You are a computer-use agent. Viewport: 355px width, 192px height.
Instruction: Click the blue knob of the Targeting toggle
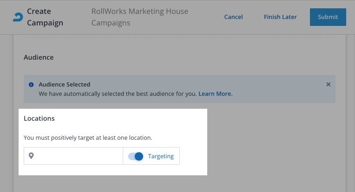click(x=138, y=156)
